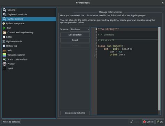This screenshot has height=126, width=165.
Task: Open the Editor settings page
Action: pos(29,37)
